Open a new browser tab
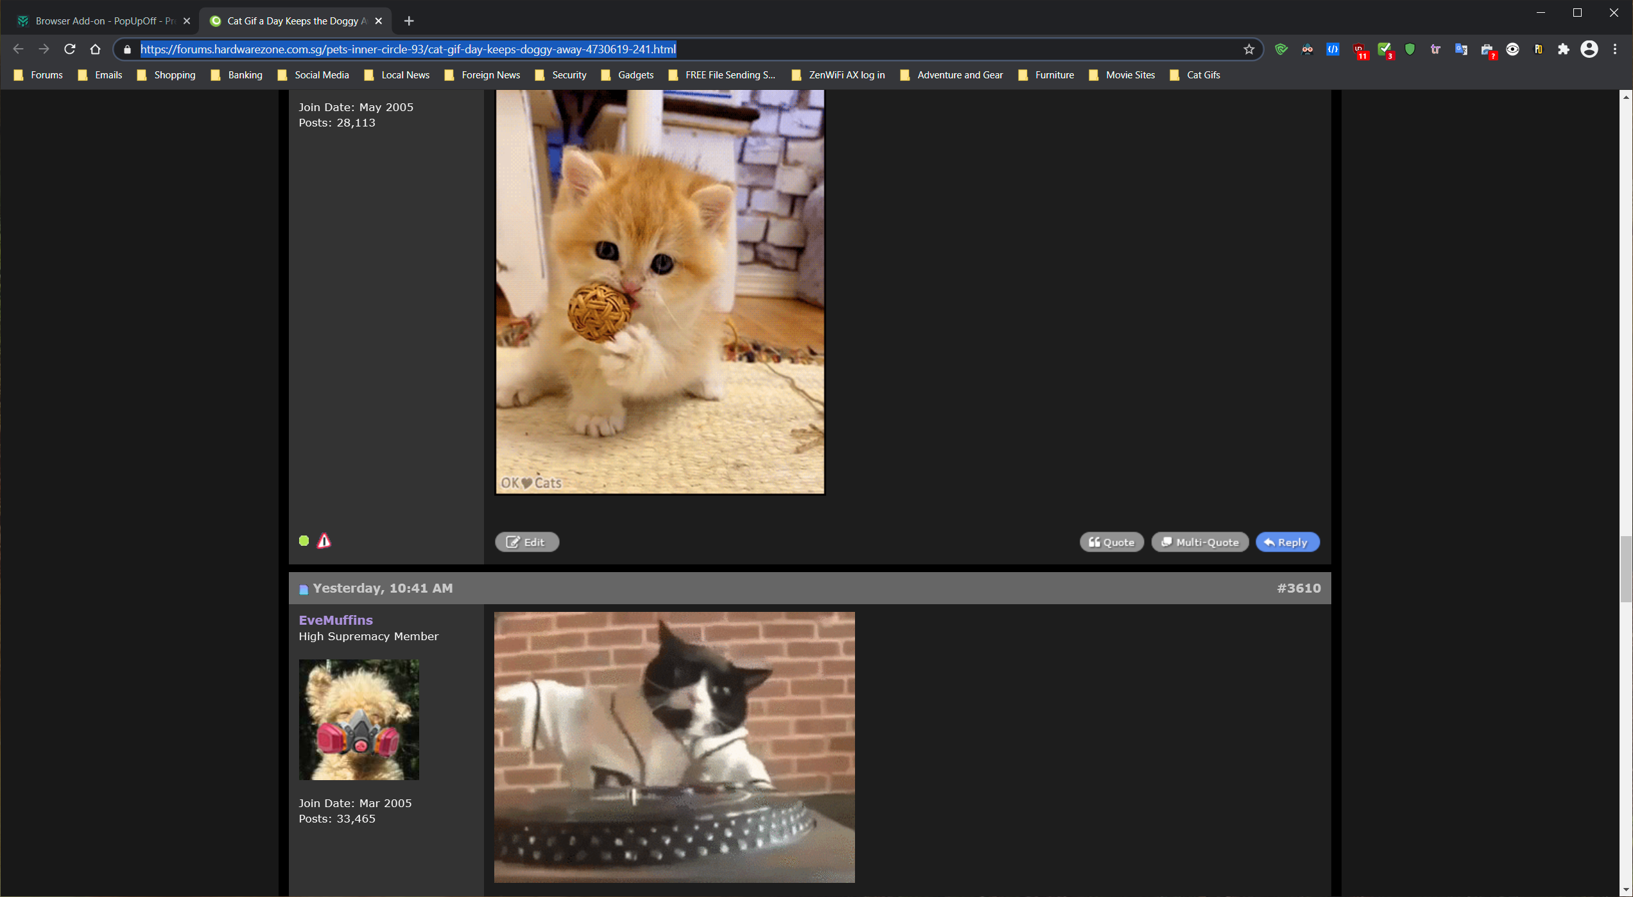The height and width of the screenshot is (897, 1633). pos(409,21)
